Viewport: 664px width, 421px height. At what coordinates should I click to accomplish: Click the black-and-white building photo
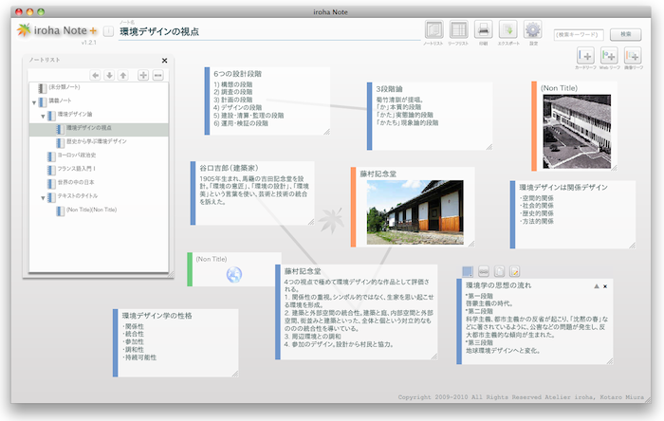(577, 131)
